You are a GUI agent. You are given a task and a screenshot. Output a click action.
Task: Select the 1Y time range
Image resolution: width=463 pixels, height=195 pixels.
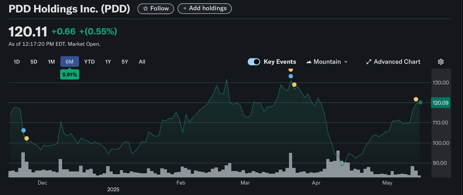click(x=108, y=62)
